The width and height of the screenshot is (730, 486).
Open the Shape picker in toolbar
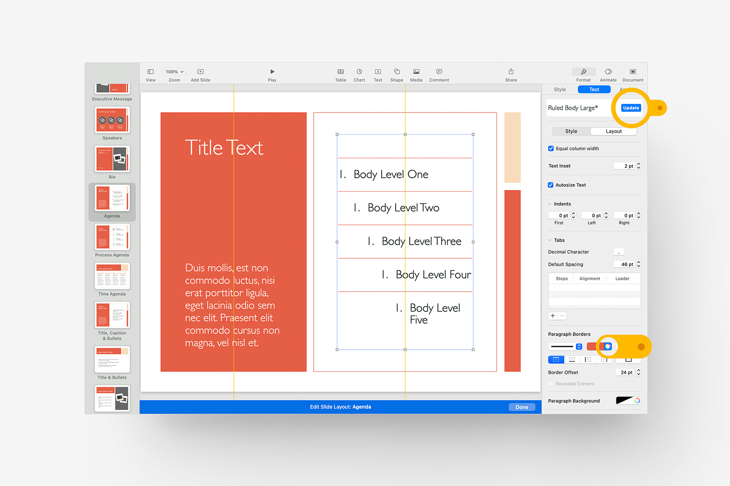tap(397, 72)
